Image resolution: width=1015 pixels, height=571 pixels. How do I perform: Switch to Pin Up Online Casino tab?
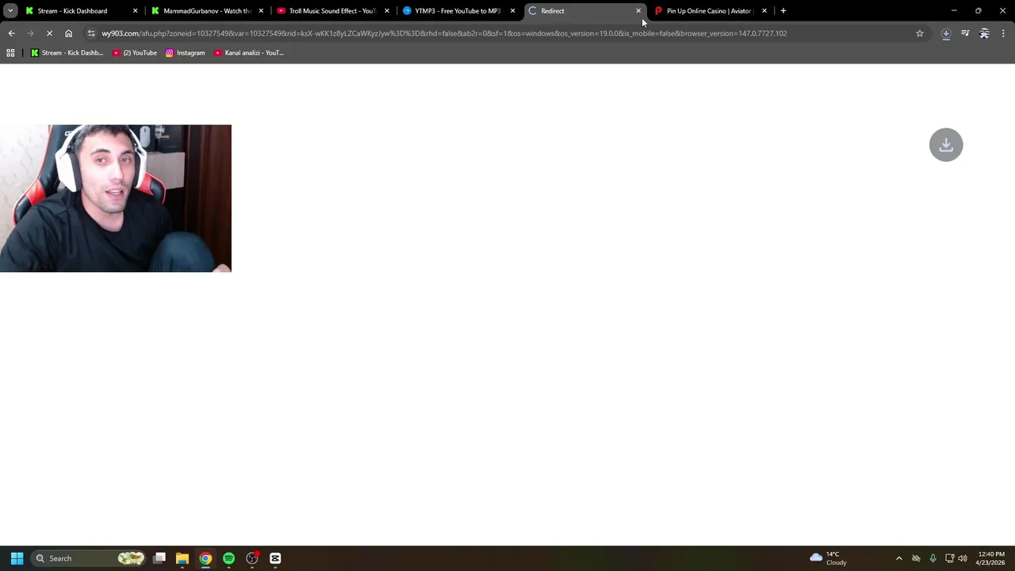point(709,11)
